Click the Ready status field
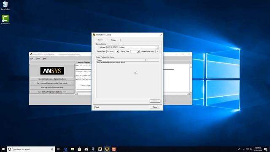270x152 pixels. (121, 107)
